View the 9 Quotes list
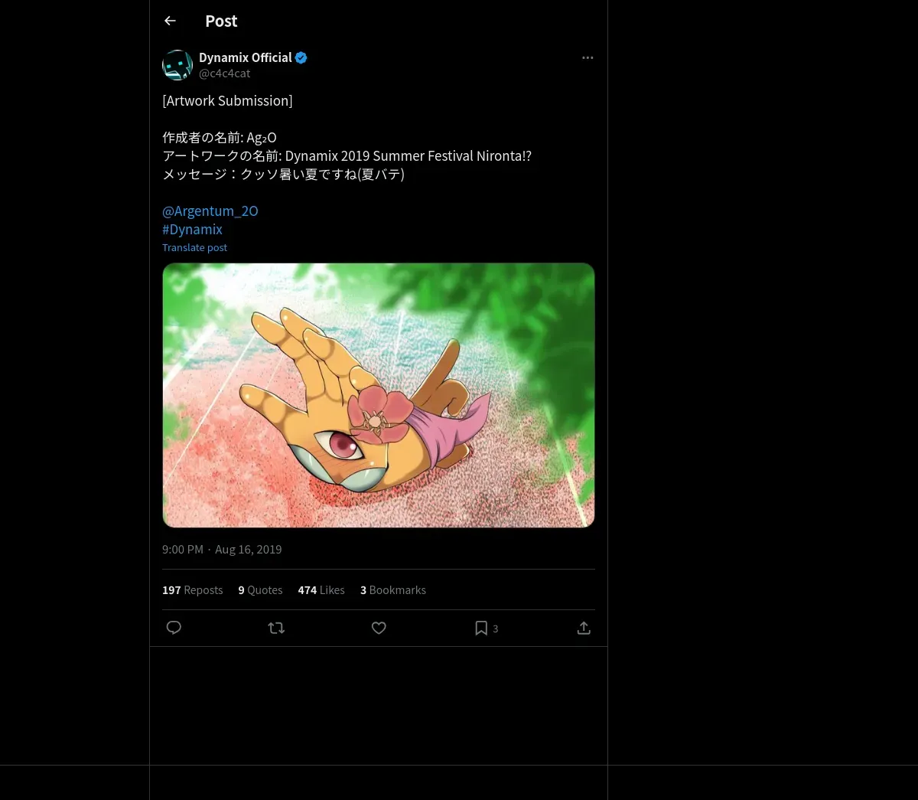 (260, 590)
